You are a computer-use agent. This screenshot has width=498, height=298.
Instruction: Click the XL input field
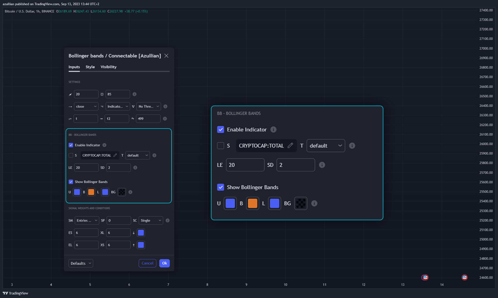point(118,233)
